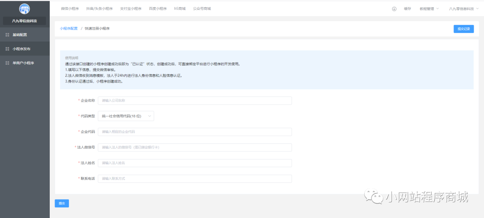The height and width of the screenshot is (218, 484).
Task: Open 单商户小程序 in the sidebar
Action: 25,63
